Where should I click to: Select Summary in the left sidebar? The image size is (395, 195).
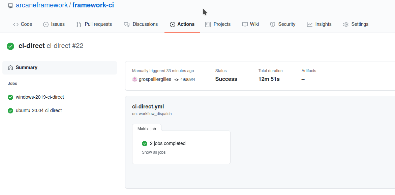tap(60, 68)
